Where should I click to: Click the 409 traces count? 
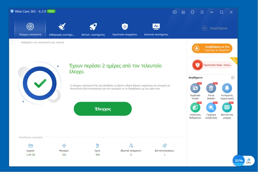[x=97, y=155]
